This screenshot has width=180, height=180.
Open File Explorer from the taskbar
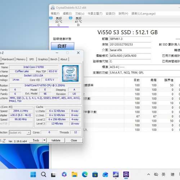[x=75, y=174]
